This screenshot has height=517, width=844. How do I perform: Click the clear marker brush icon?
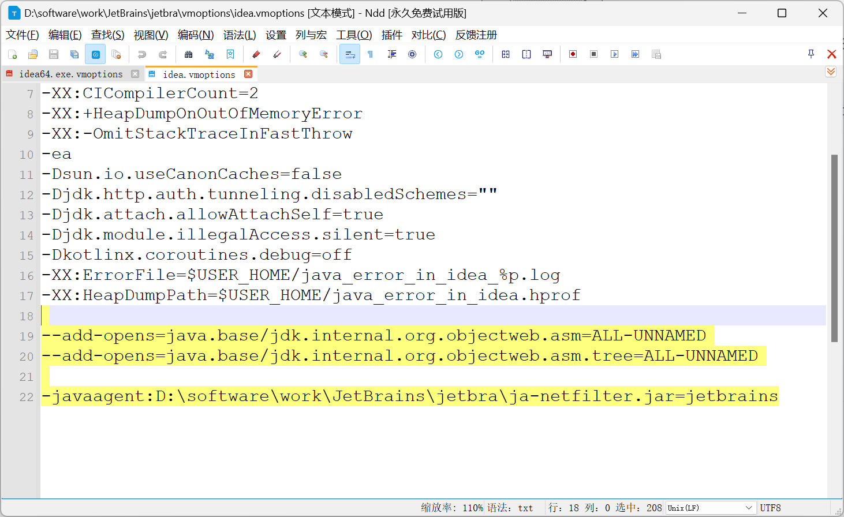click(277, 54)
